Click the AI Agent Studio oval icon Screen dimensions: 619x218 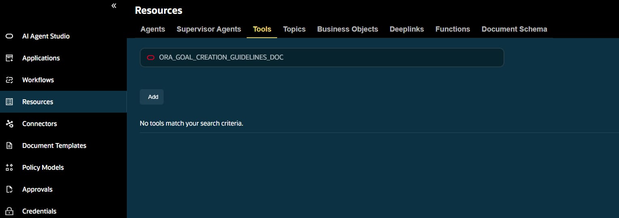pos(9,36)
